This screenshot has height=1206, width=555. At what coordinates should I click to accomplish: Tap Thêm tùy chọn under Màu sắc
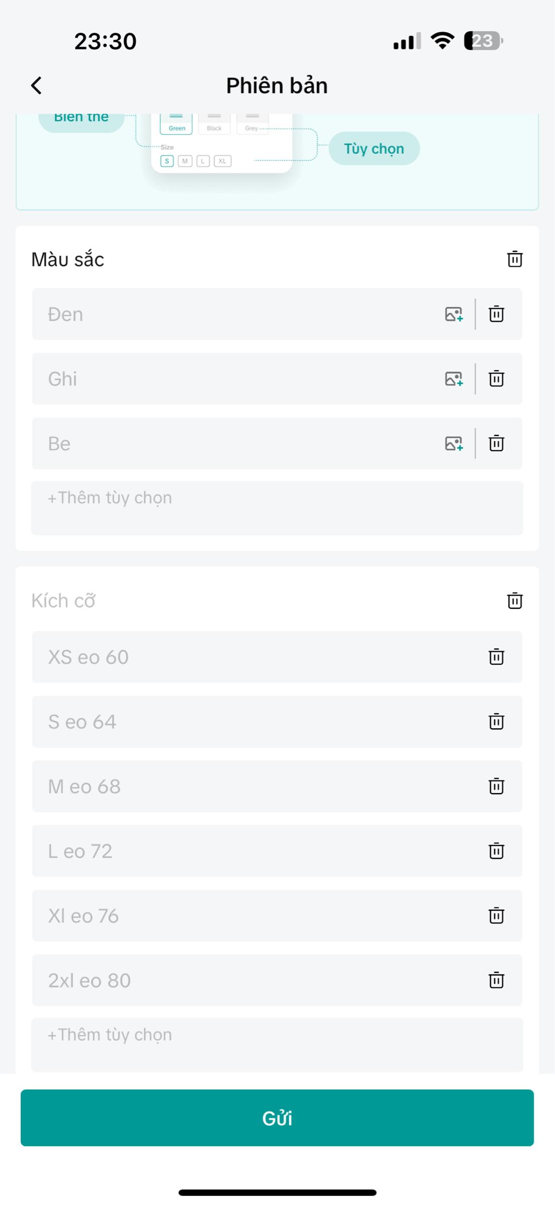click(x=276, y=508)
